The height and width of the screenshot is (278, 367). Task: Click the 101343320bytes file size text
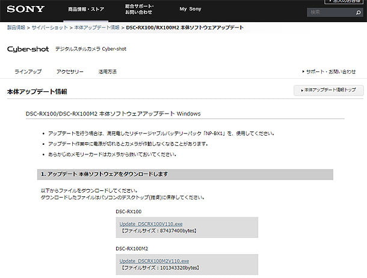pyautogui.click(x=179, y=268)
